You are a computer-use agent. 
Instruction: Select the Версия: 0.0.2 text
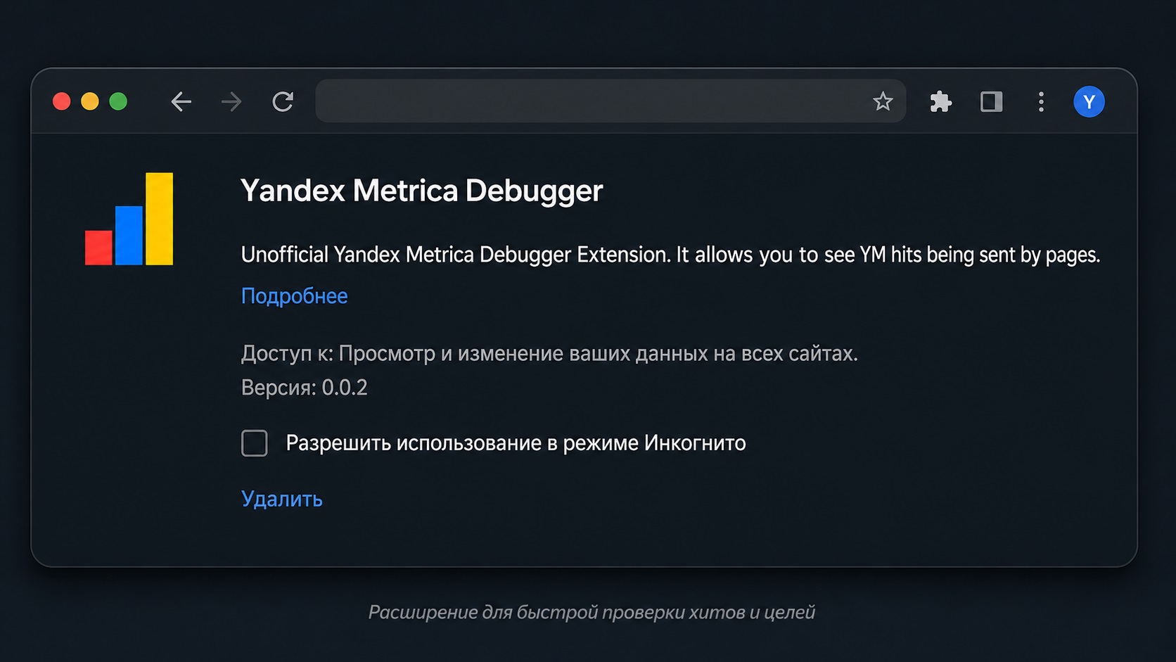[x=304, y=388]
